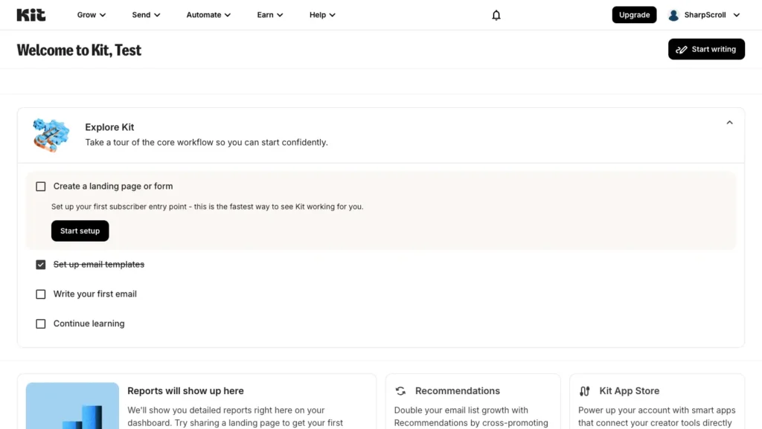Click the Start writing button

pos(706,49)
